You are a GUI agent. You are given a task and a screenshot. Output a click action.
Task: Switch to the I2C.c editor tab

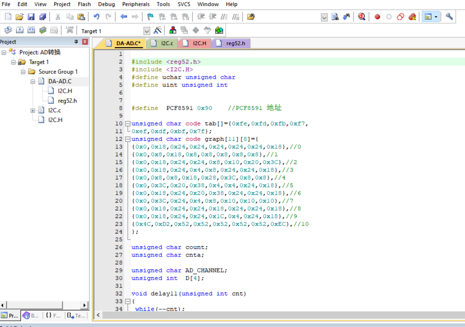[162, 43]
